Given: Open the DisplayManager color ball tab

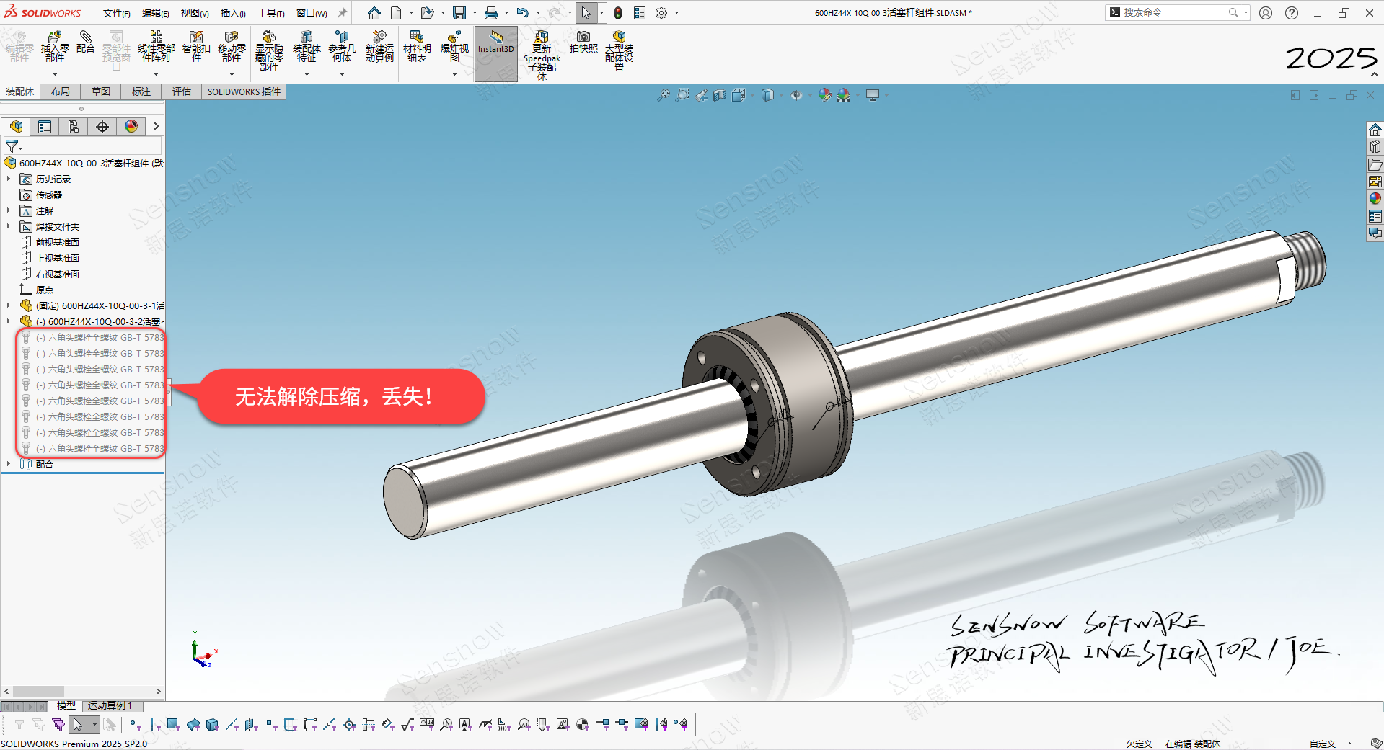Looking at the screenshot, I should point(131,127).
